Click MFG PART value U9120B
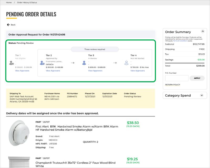 coord(53,144)
